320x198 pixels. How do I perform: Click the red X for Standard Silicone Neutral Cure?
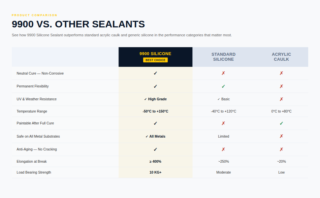[223, 73]
